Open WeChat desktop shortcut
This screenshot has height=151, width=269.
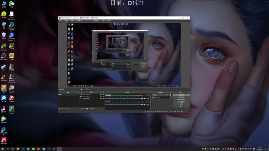(12, 4)
